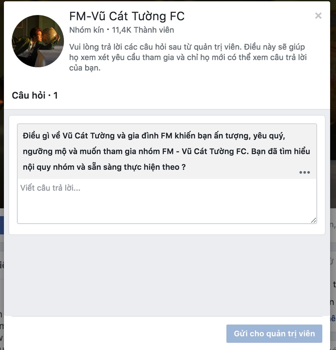Click the number 1 beside "Câu hỏi"
The width and height of the screenshot is (336, 350).
[x=55, y=96]
